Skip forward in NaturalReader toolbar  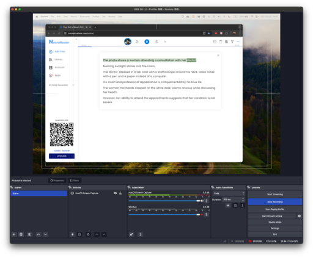coord(156,42)
